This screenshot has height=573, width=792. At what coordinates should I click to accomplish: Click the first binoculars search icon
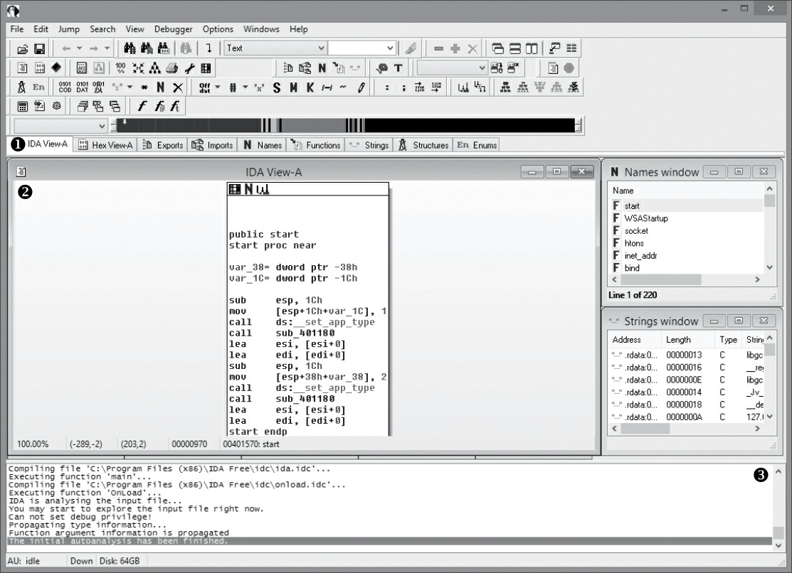click(130, 48)
